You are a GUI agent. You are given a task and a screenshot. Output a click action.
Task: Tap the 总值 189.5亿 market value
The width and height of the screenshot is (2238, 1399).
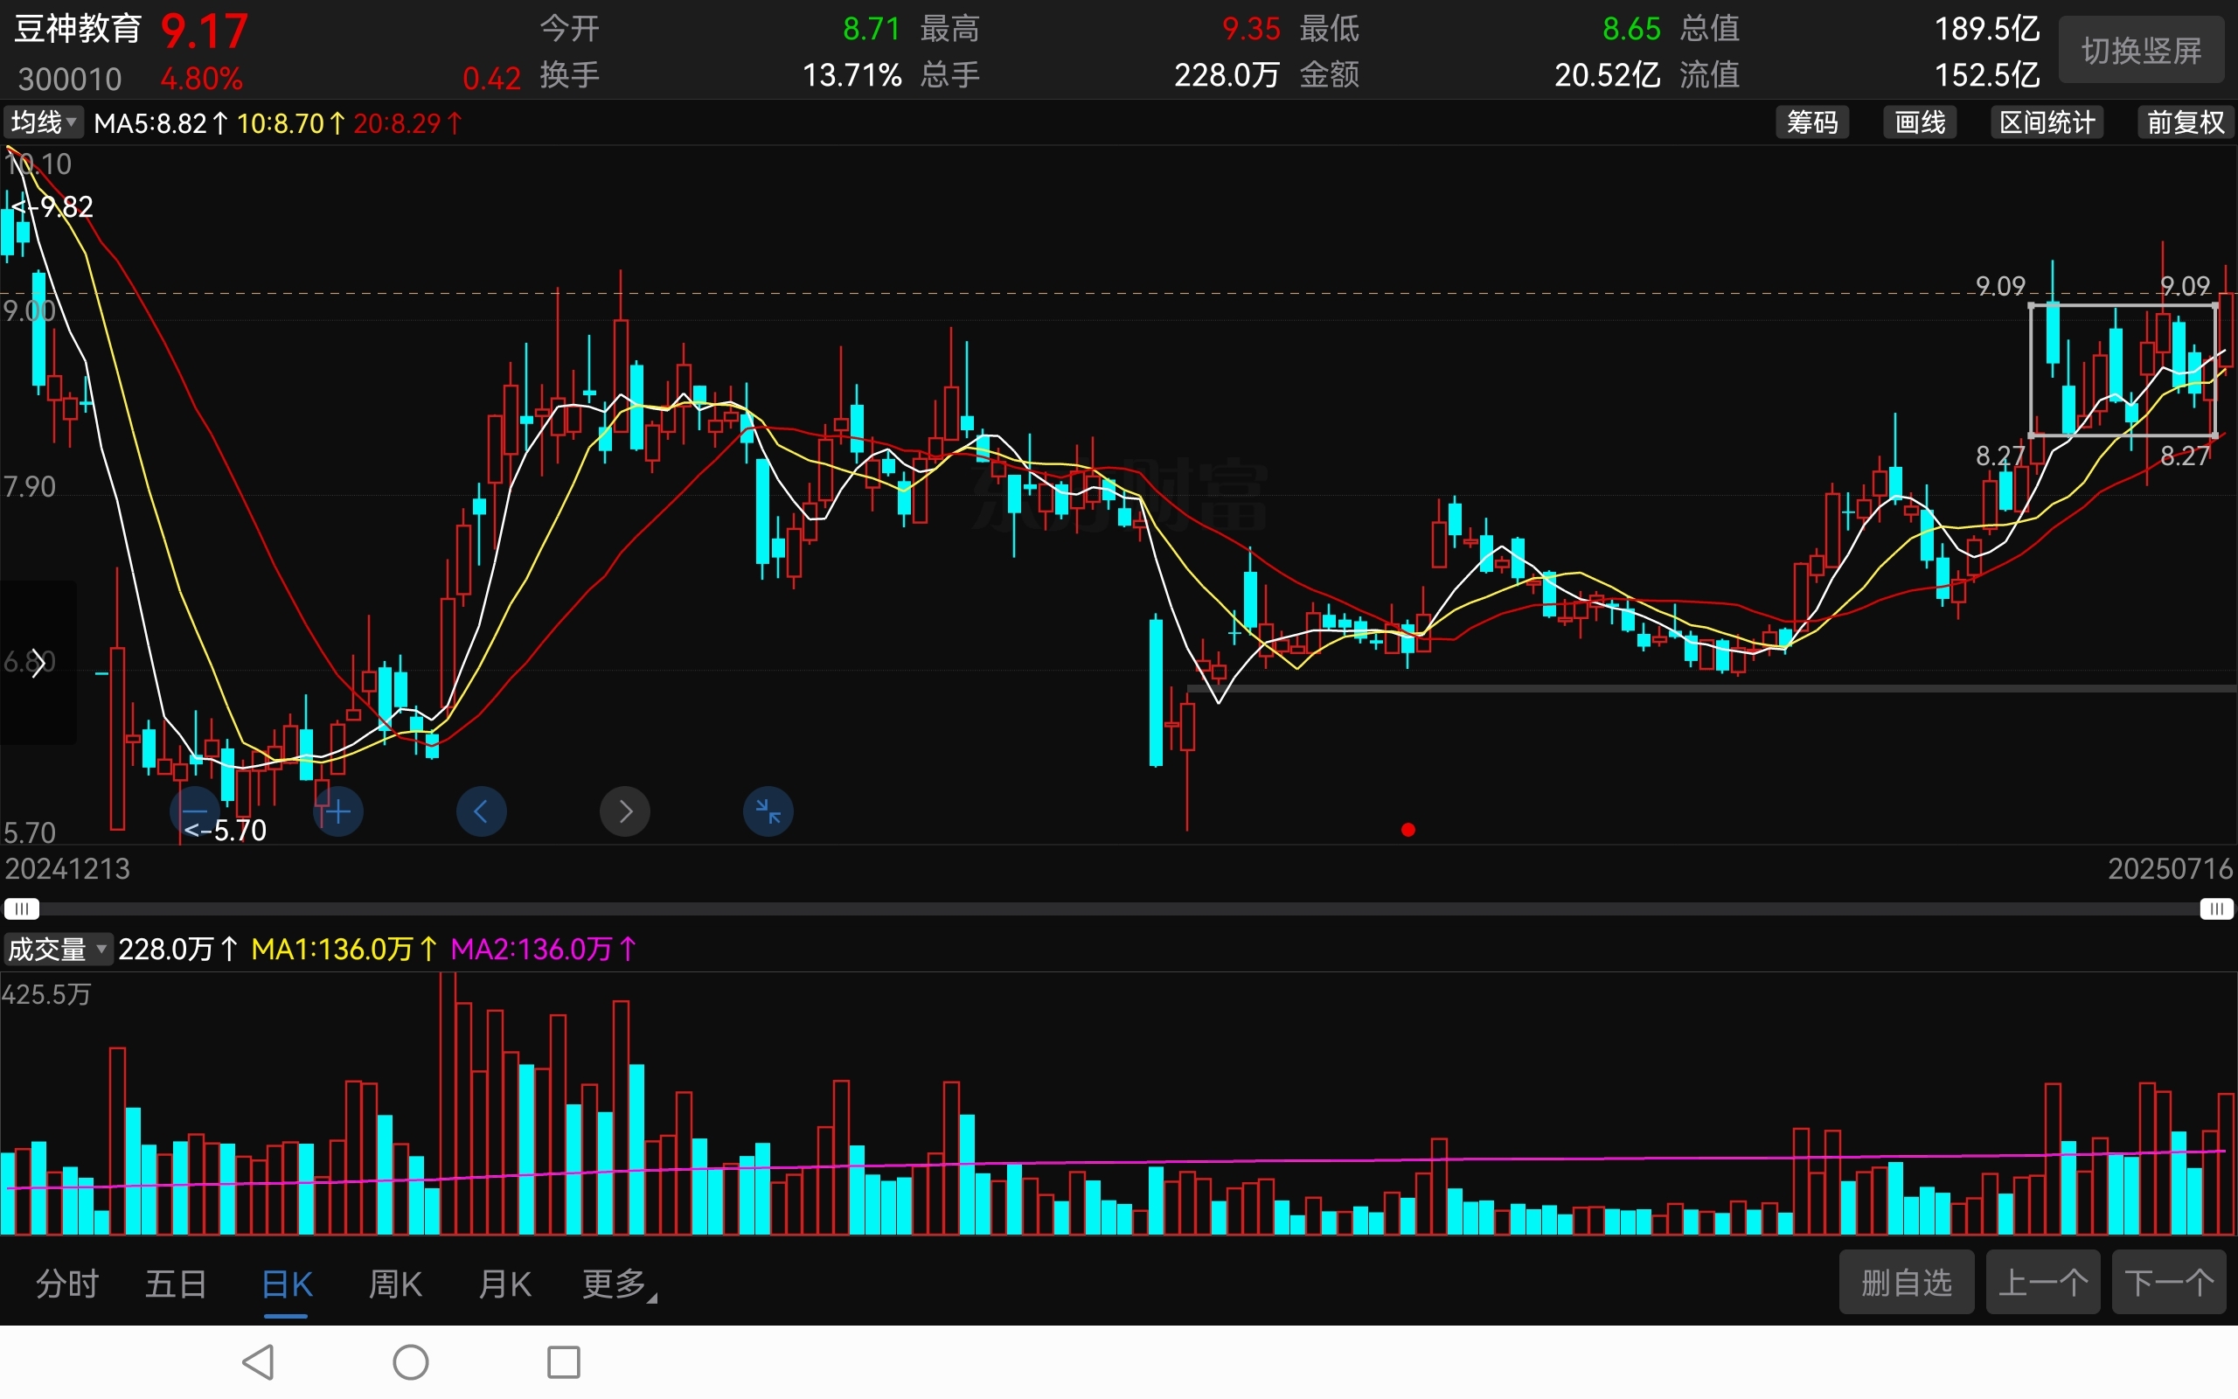[1987, 29]
